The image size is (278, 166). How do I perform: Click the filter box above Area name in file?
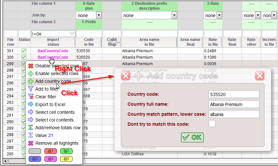click(x=149, y=34)
